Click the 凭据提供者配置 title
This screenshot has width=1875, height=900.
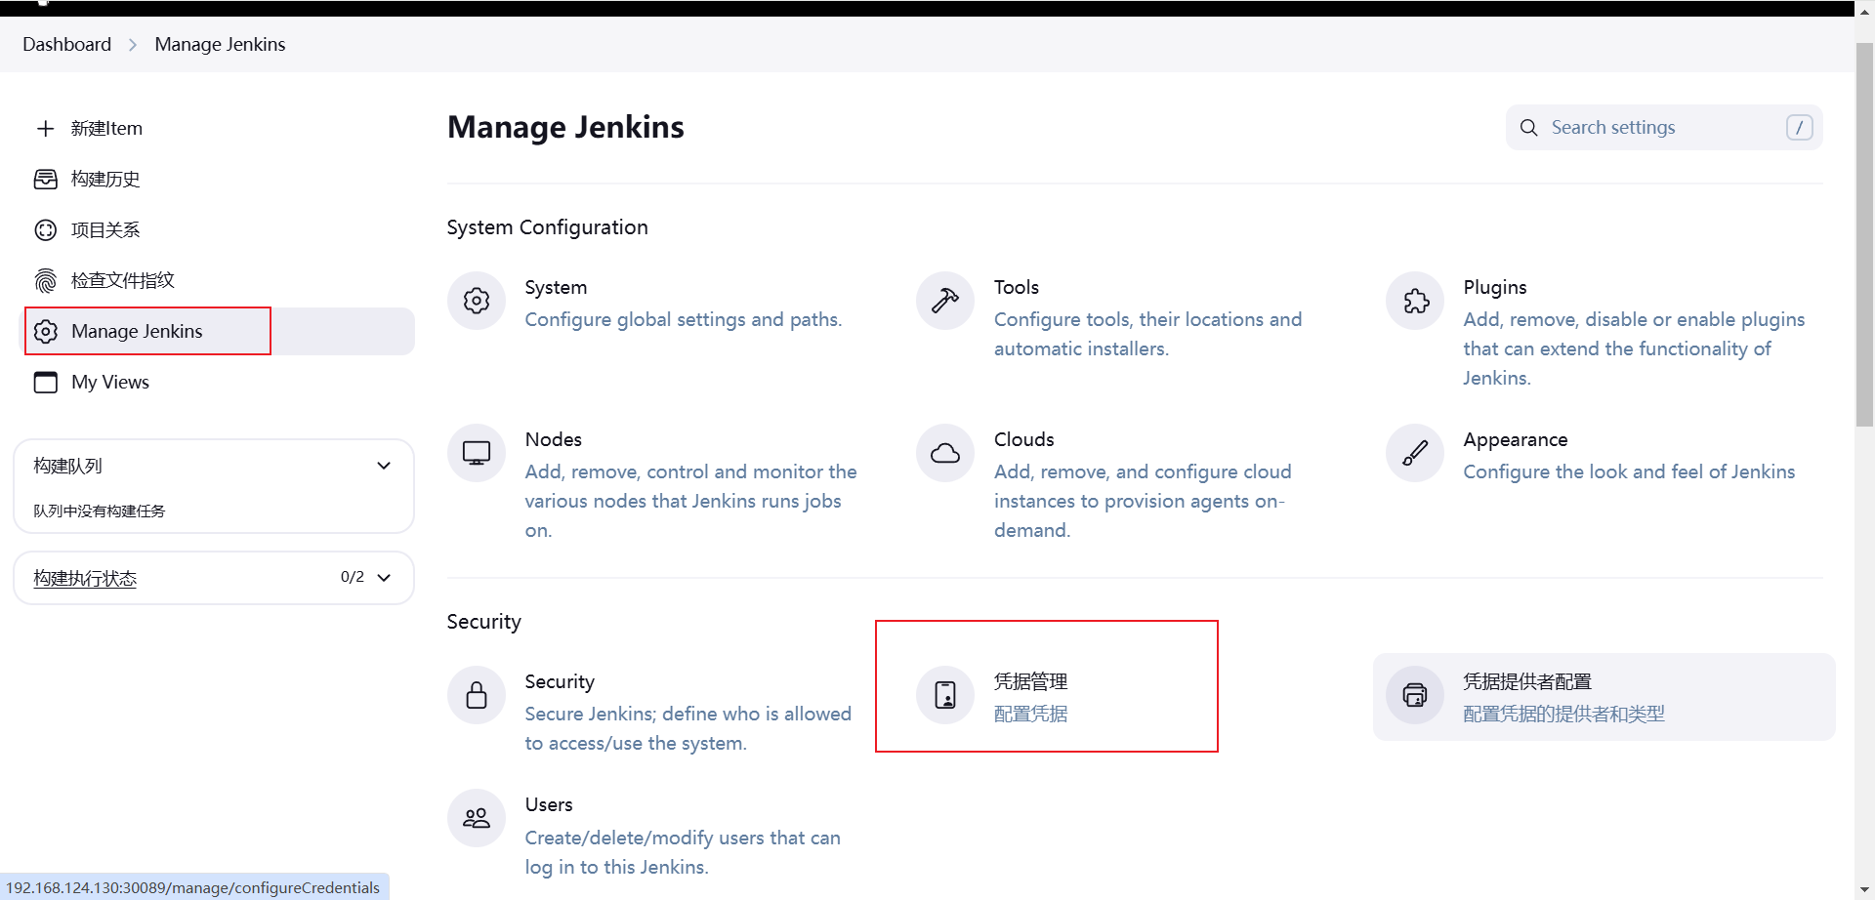point(1527,681)
